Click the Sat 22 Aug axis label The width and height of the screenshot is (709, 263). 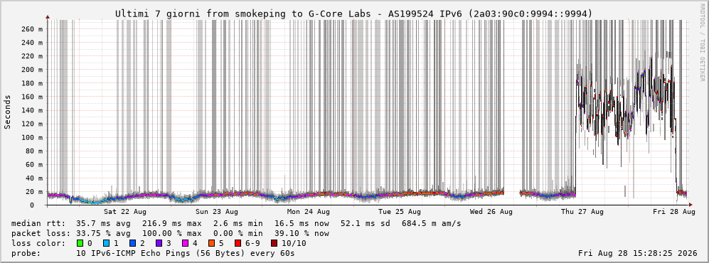click(125, 212)
